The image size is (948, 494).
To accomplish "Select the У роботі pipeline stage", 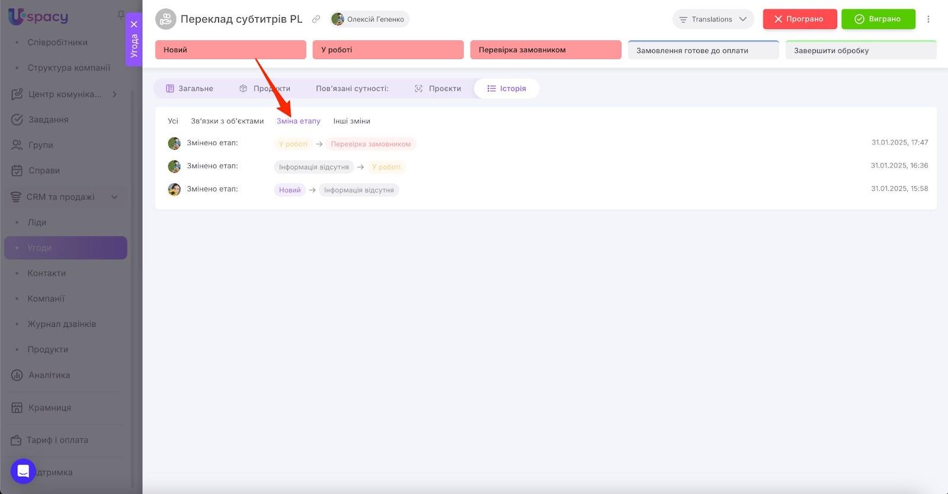I will pyautogui.click(x=388, y=50).
